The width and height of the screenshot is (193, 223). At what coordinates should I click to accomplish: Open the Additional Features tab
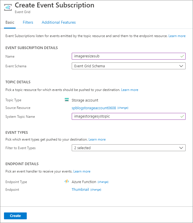pyautogui.click(x=59, y=22)
